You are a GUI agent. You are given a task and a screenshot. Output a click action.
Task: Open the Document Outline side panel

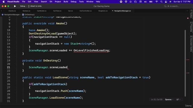pos(191,43)
